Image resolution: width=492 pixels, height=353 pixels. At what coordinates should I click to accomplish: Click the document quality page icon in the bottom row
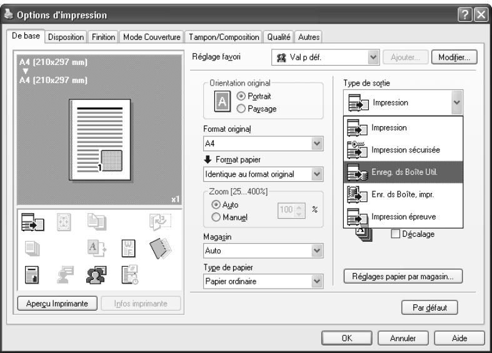point(32,275)
